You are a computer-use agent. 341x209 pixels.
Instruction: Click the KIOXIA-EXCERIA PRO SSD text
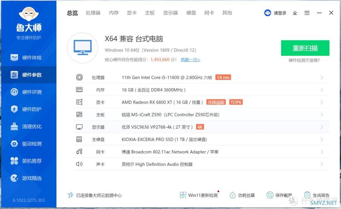click(x=147, y=139)
